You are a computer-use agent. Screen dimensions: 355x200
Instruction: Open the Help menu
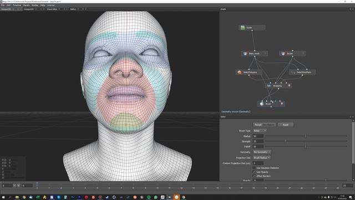[43, 5]
